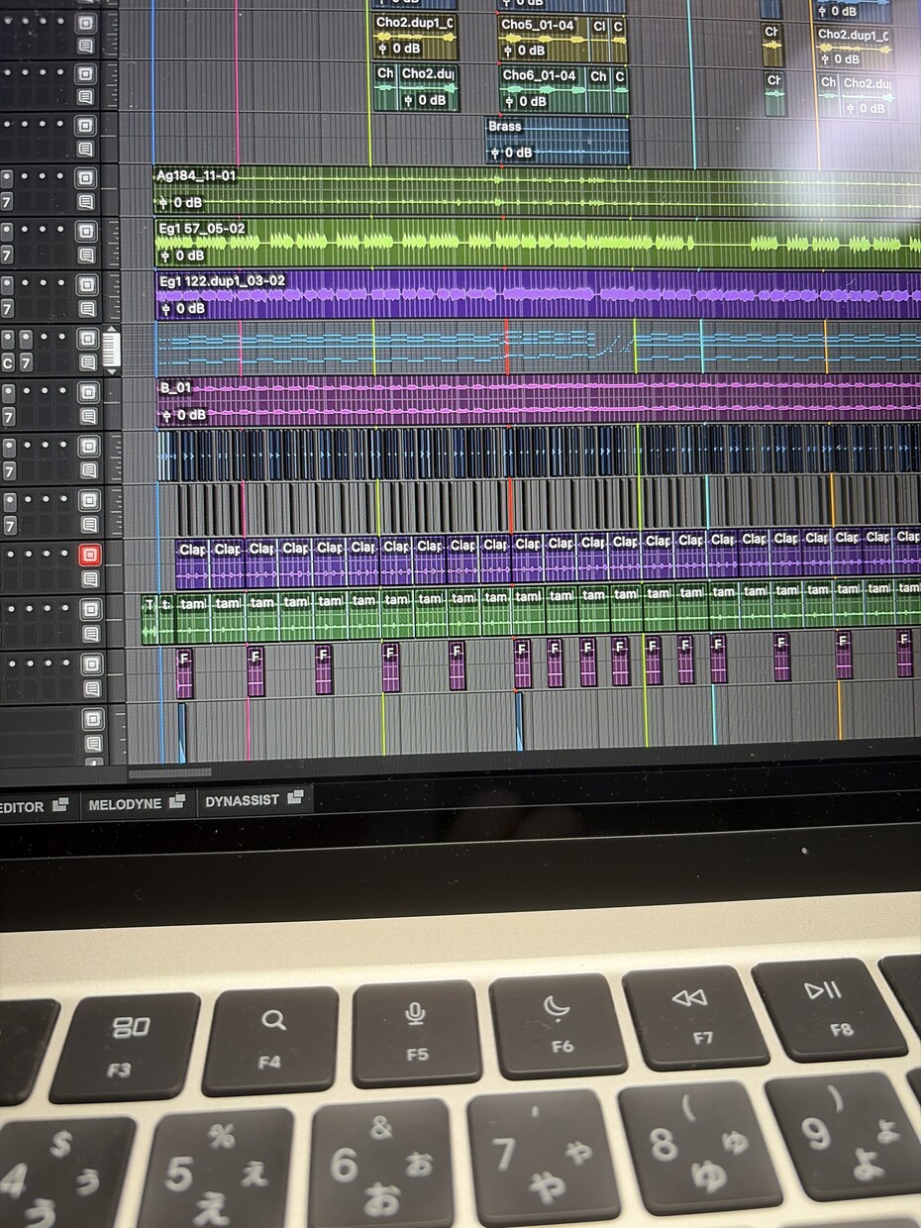Image resolution: width=921 pixels, height=1228 pixels.
Task: Click the clip gain icon on B_01
Action: [167, 415]
